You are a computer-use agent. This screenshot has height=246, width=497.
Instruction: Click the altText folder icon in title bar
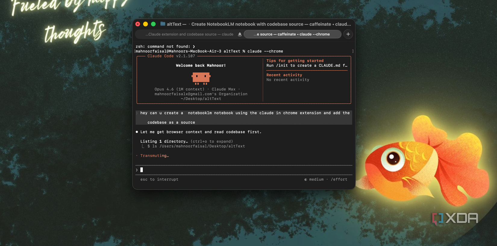[163, 24]
